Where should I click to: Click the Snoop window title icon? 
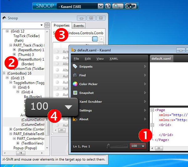(4, 18)
